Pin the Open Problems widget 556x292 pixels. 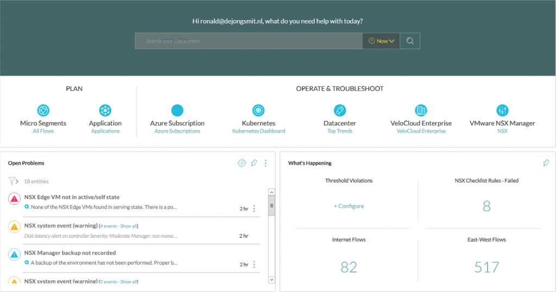click(254, 163)
